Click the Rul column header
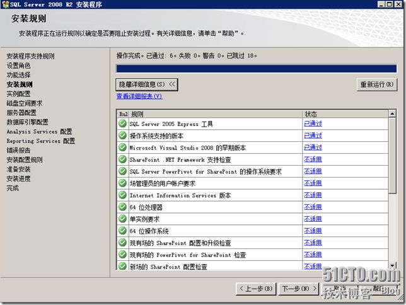Image resolution: width=406 pixels, height=305 pixels. click(123, 114)
